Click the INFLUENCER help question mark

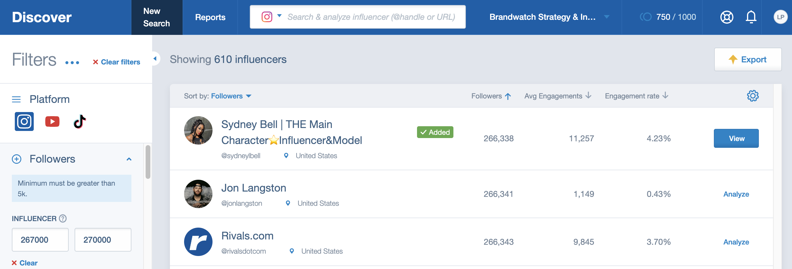pyautogui.click(x=63, y=218)
